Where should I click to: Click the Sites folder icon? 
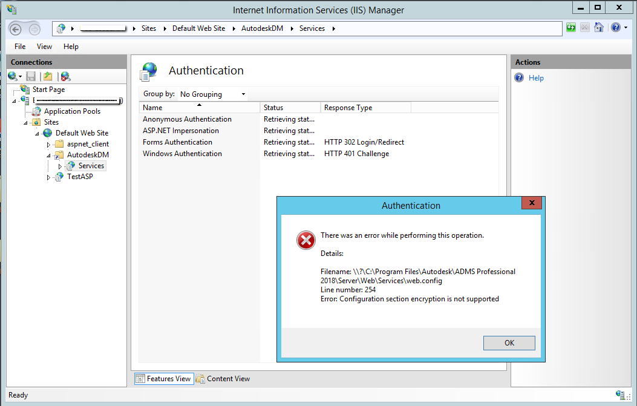[x=36, y=122]
